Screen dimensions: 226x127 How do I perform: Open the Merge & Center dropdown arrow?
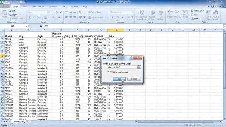(x=107, y=17)
